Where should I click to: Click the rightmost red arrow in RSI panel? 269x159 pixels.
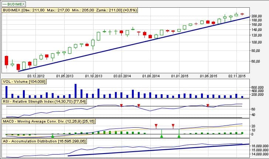208,106
